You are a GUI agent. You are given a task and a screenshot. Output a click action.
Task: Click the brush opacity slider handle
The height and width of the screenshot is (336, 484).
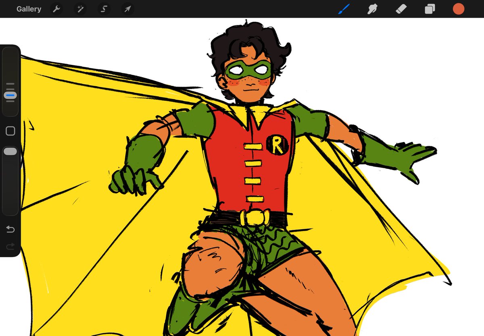10,151
